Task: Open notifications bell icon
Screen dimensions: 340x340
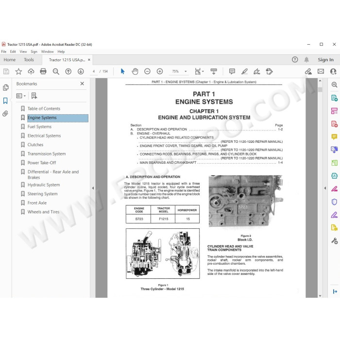Action: tap(306, 60)
